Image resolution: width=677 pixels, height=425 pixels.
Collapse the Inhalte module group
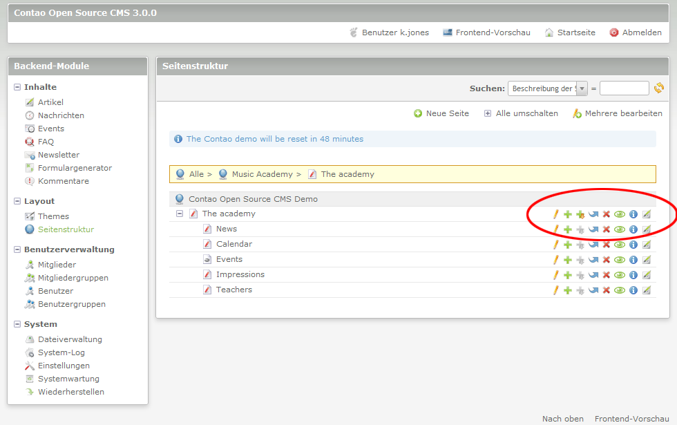(x=17, y=87)
